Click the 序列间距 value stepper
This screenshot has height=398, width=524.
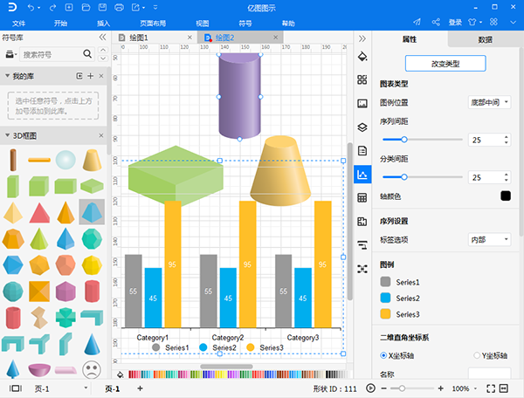tap(507, 140)
